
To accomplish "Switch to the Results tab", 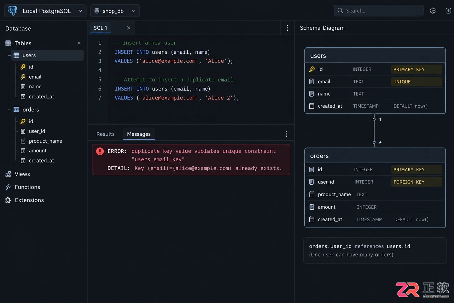I will (105, 134).
